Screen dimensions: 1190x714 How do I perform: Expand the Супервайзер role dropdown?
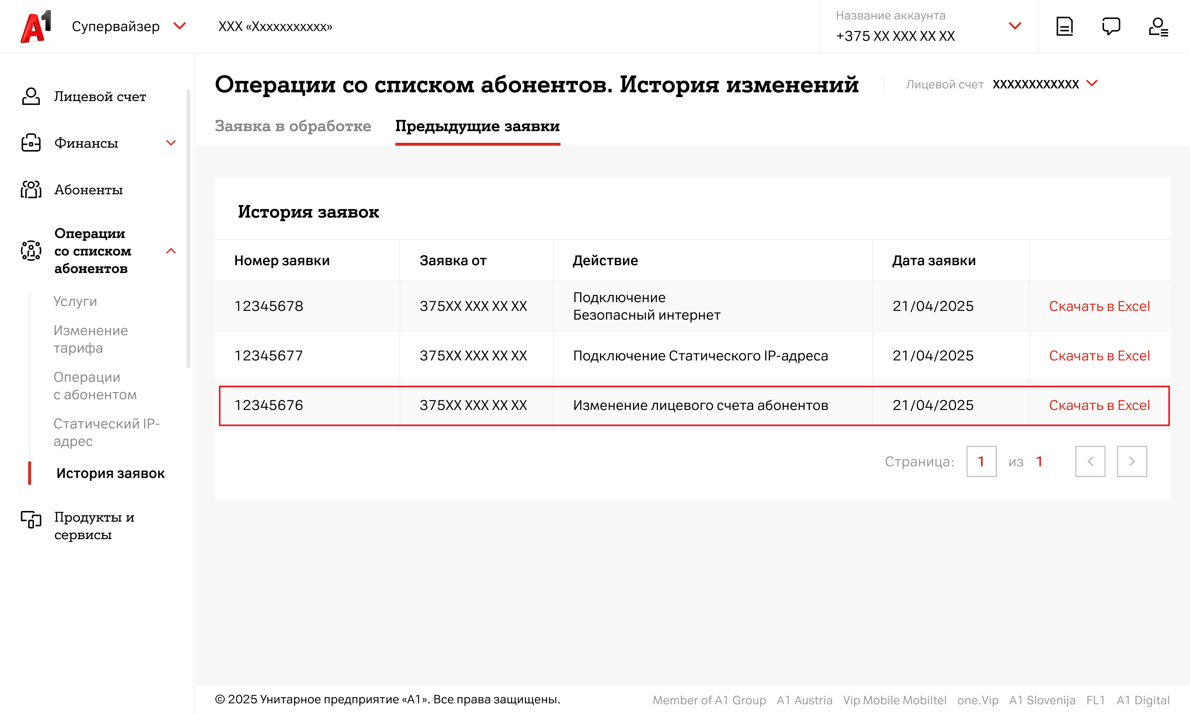179,26
